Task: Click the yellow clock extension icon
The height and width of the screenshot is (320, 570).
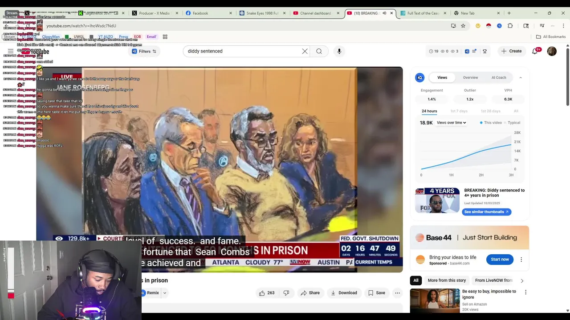Action: click(x=478, y=26)
